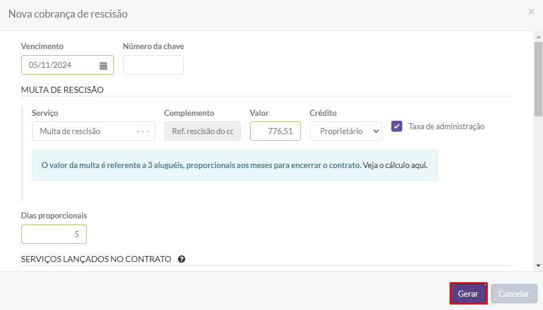Click the Taxa de administração label text

click(x=447, y=126)
